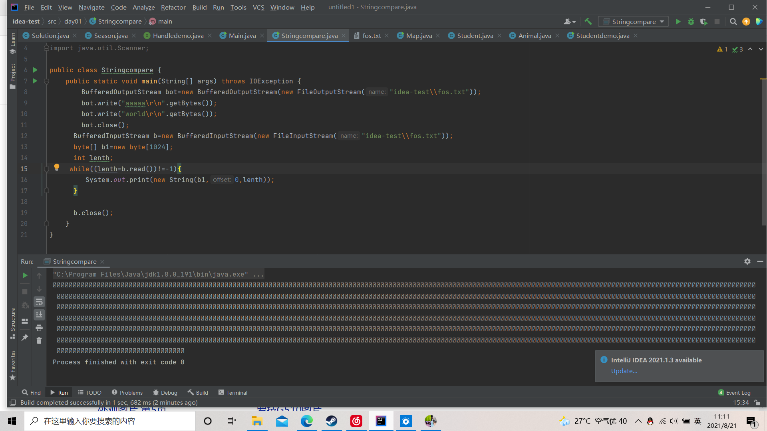Click the print icon in Run panel
This screenshot has width=767, height=431.
click(39, 328)
